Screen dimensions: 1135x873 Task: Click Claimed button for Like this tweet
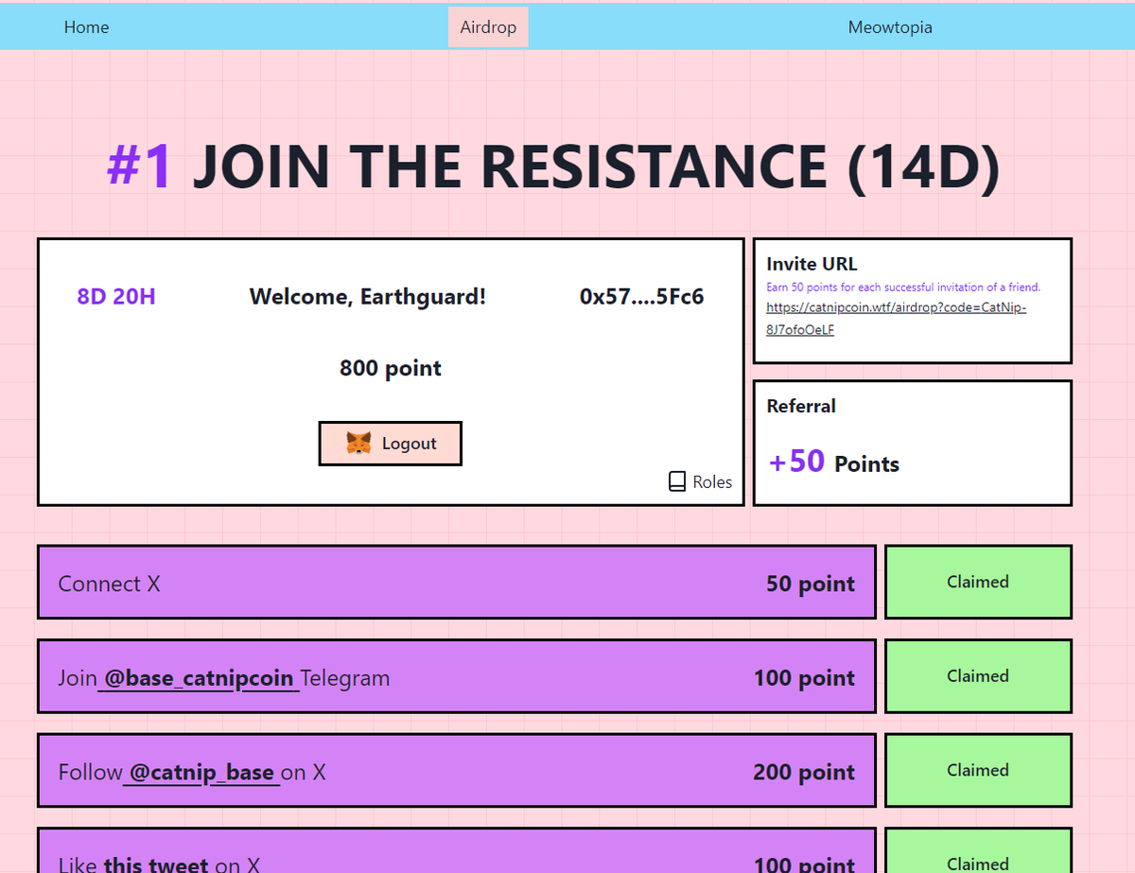click(978, 851)
